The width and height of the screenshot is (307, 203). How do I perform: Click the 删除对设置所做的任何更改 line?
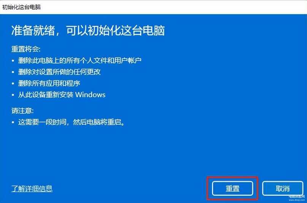point(59,72)
